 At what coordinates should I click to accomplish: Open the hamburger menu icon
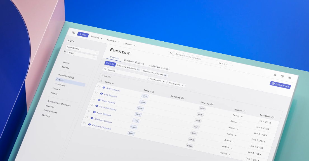(74, 32)
